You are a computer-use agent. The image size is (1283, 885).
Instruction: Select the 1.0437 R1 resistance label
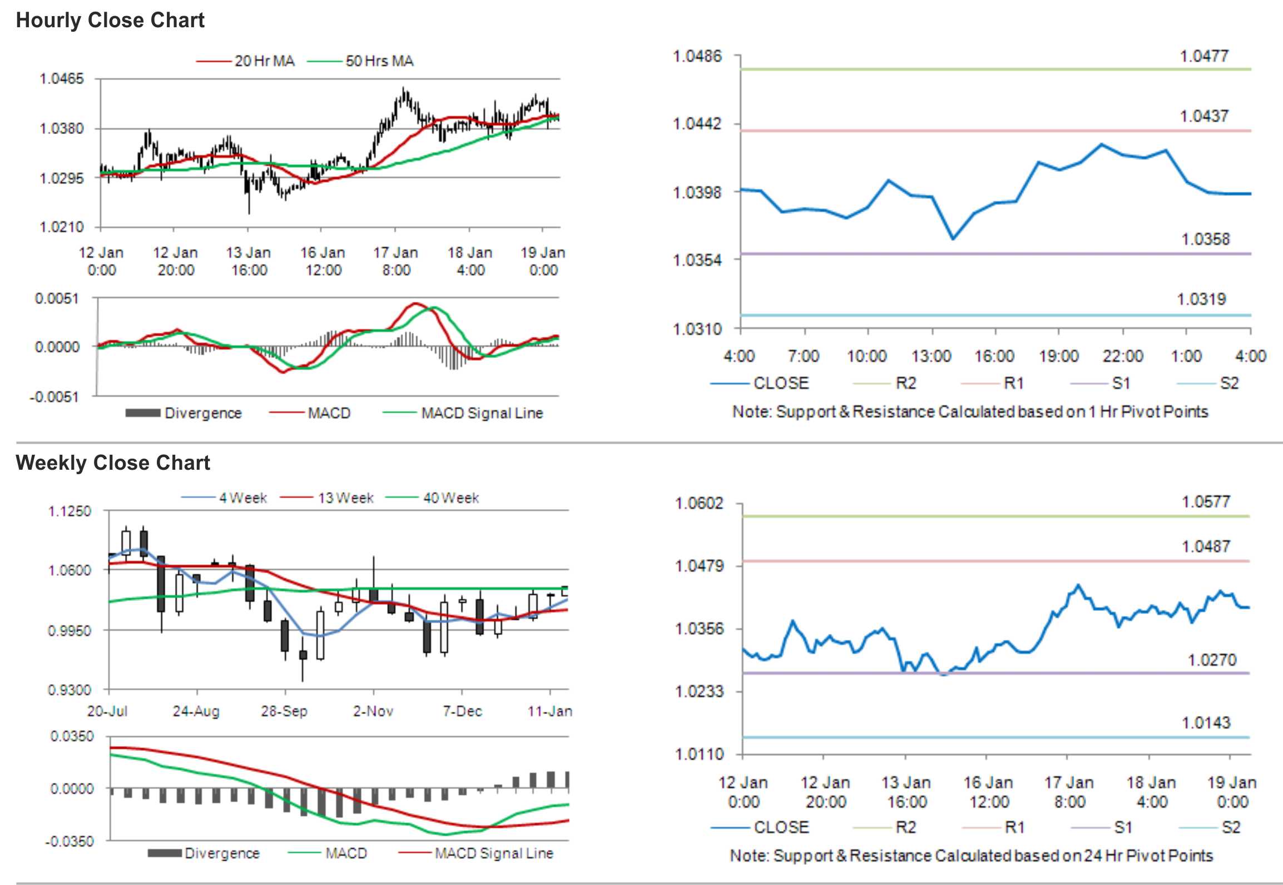point(1204,116)
